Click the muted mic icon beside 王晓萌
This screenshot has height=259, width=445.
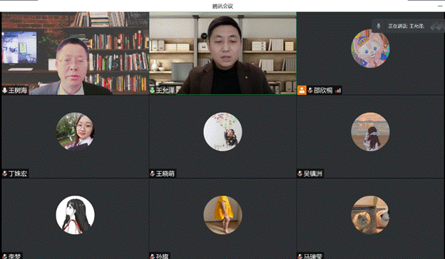point(153,173)
